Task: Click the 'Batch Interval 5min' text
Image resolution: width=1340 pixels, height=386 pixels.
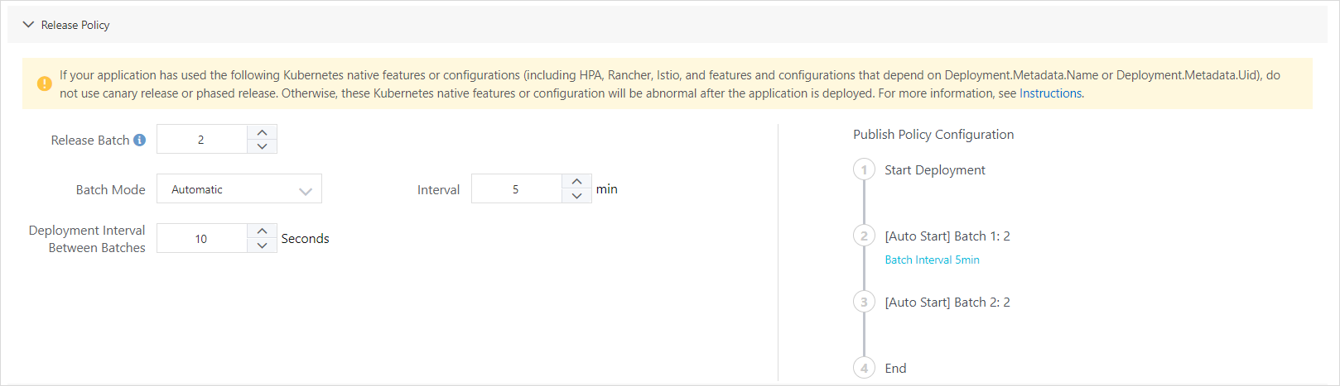Action: tap(932, 260)
